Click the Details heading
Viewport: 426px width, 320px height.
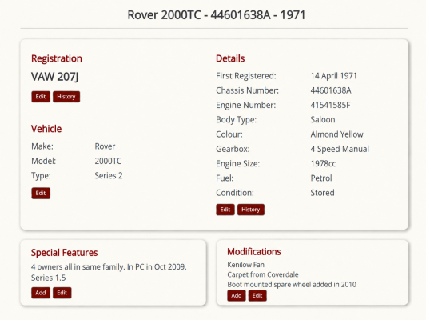pyautogui.click(x=230, y=58)
